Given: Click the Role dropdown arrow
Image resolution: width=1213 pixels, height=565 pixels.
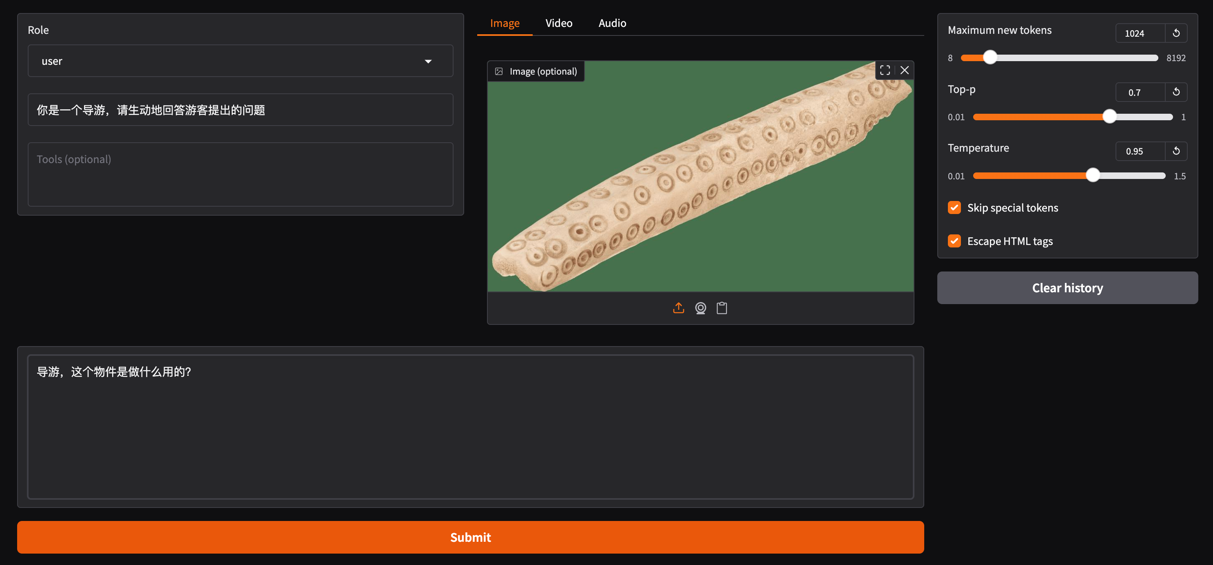Looking at the screenshot, I should [428, 61].
